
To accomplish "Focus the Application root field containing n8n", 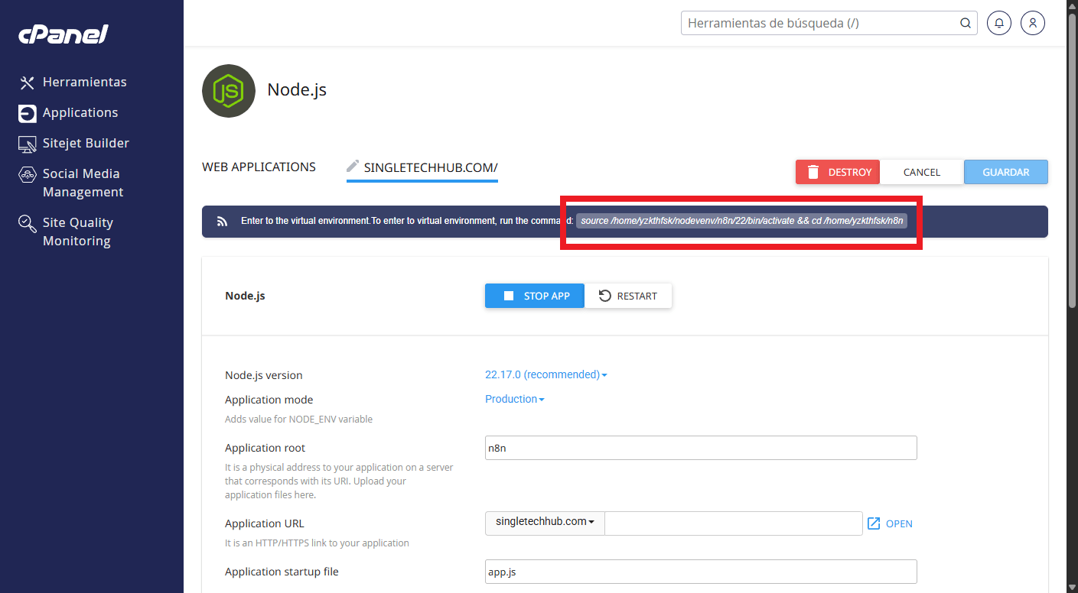I will pyautogui.click(x=701, y=448).
